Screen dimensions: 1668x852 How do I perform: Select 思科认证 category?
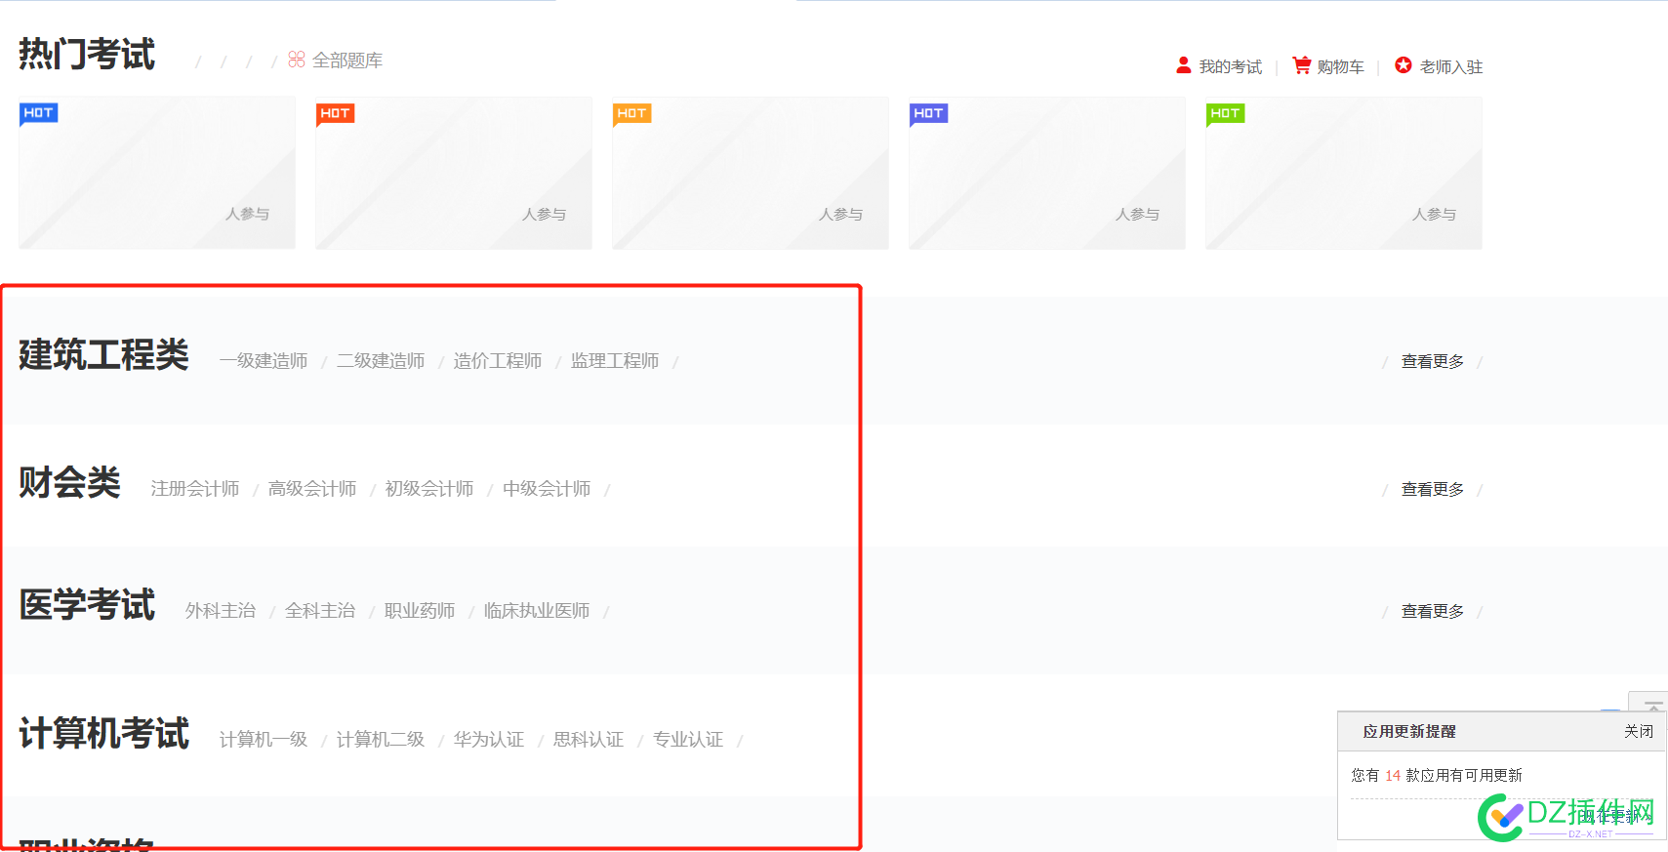[589, 740]
